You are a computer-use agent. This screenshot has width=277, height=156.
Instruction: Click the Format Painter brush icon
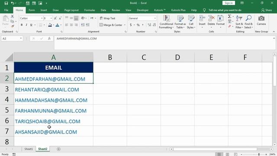pos(12,26)
